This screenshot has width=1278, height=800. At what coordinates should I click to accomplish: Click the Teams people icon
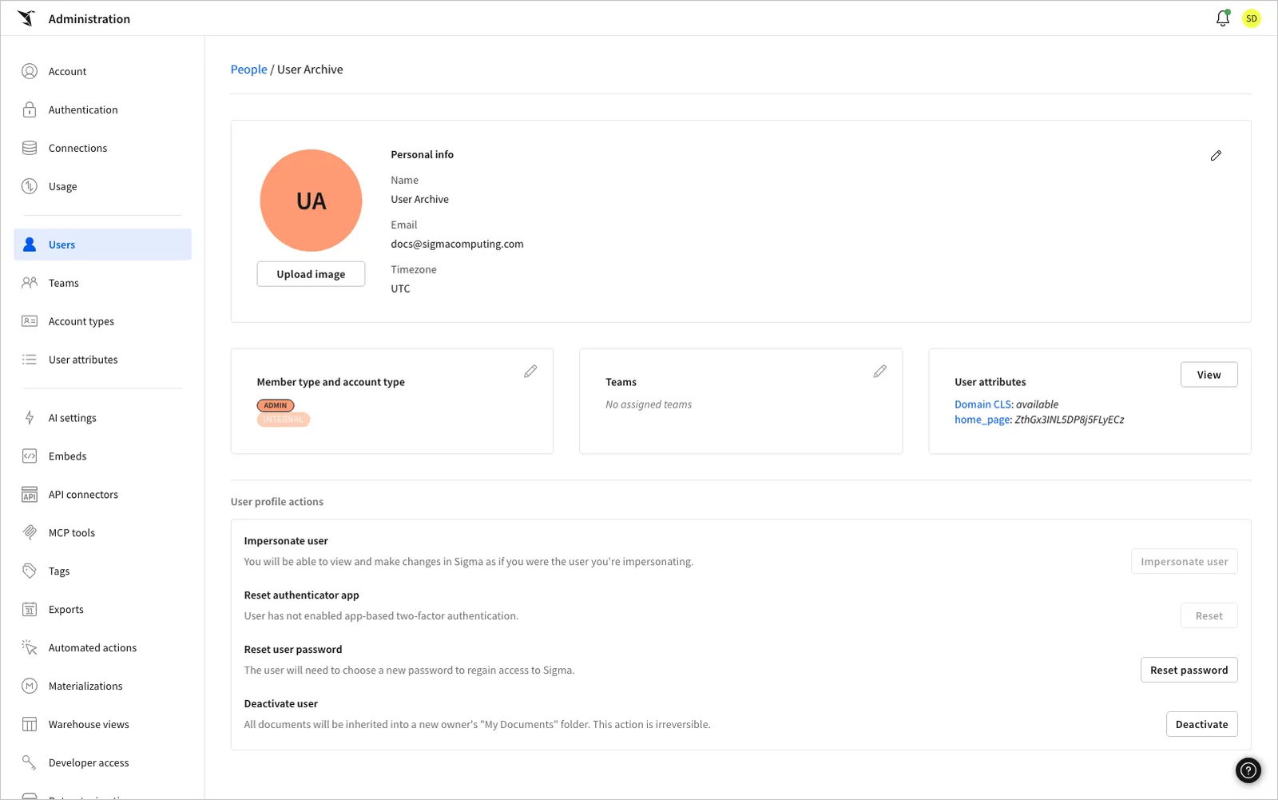pyautogui.click(x=30, y=283)
